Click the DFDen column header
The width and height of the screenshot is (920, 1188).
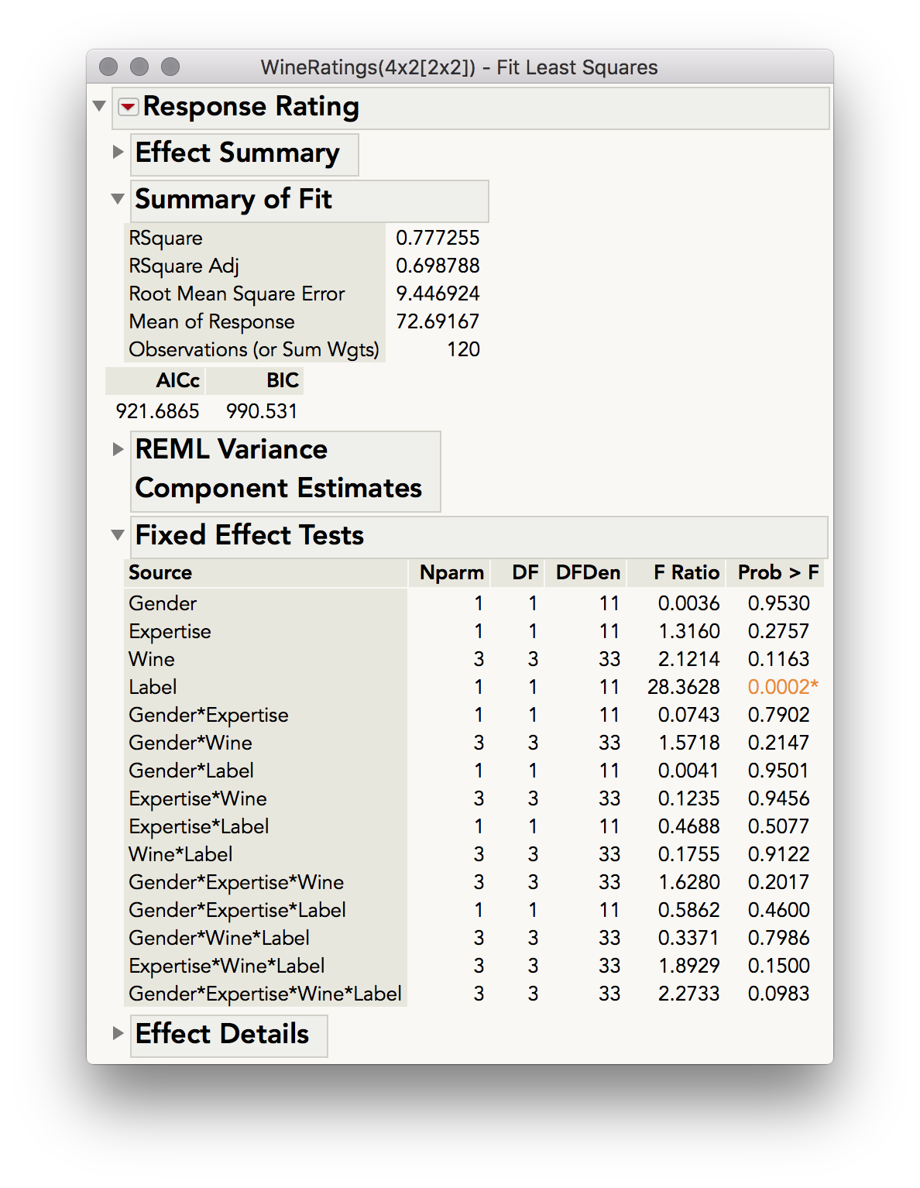(588, 573)
